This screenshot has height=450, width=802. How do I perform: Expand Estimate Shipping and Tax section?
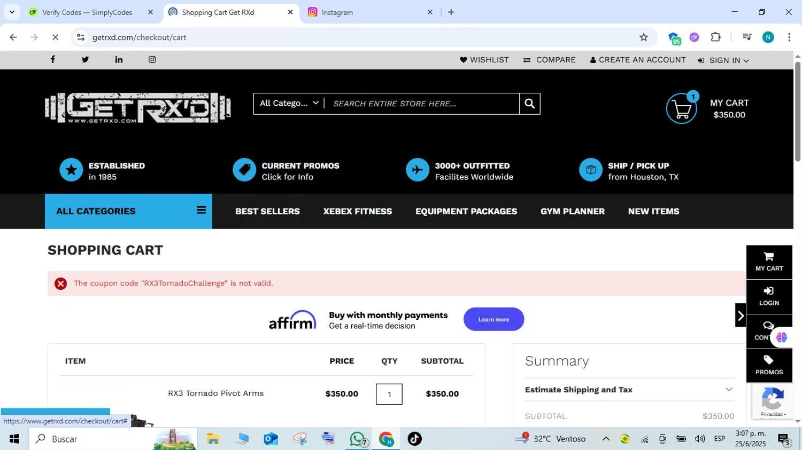tap(629, 390)
